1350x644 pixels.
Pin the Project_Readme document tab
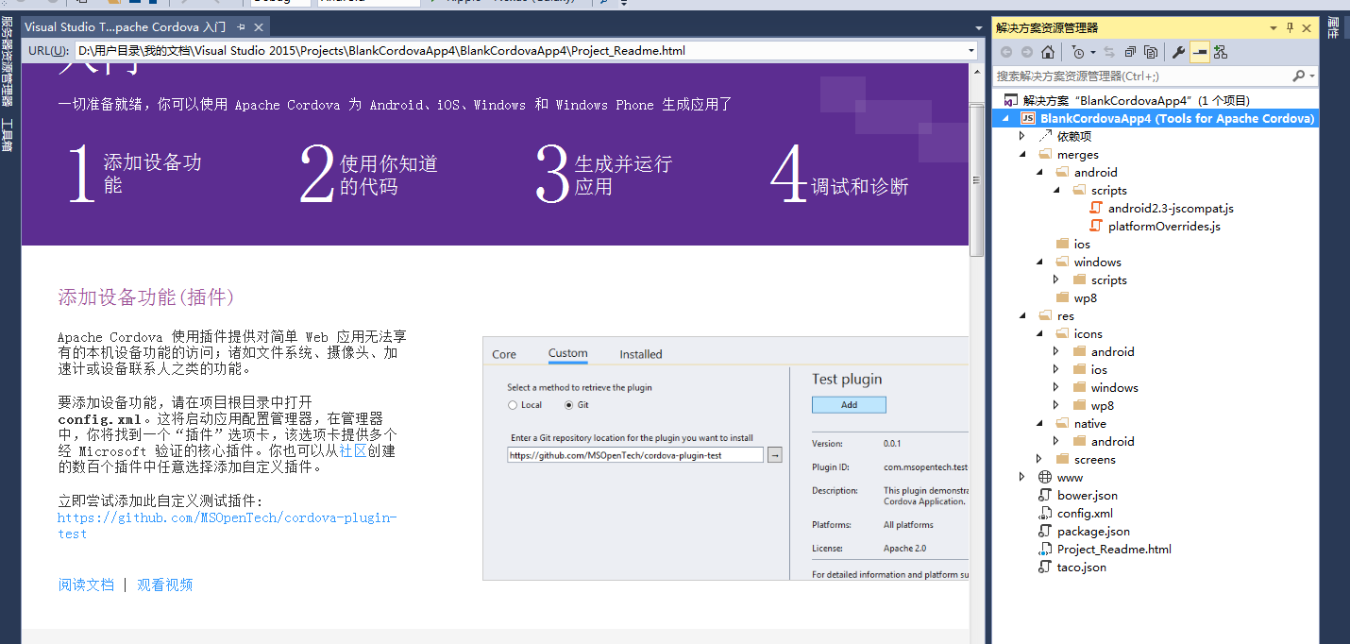coord(242,27)
